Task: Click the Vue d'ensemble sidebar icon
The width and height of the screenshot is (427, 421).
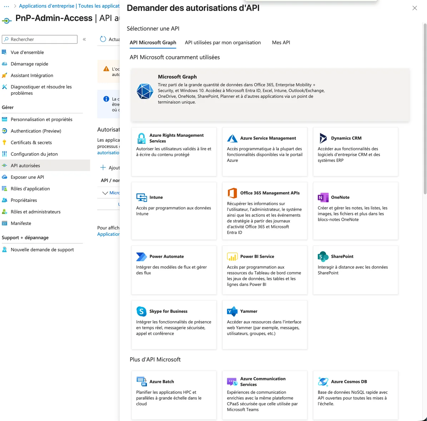Action: (x=4, y=52)
